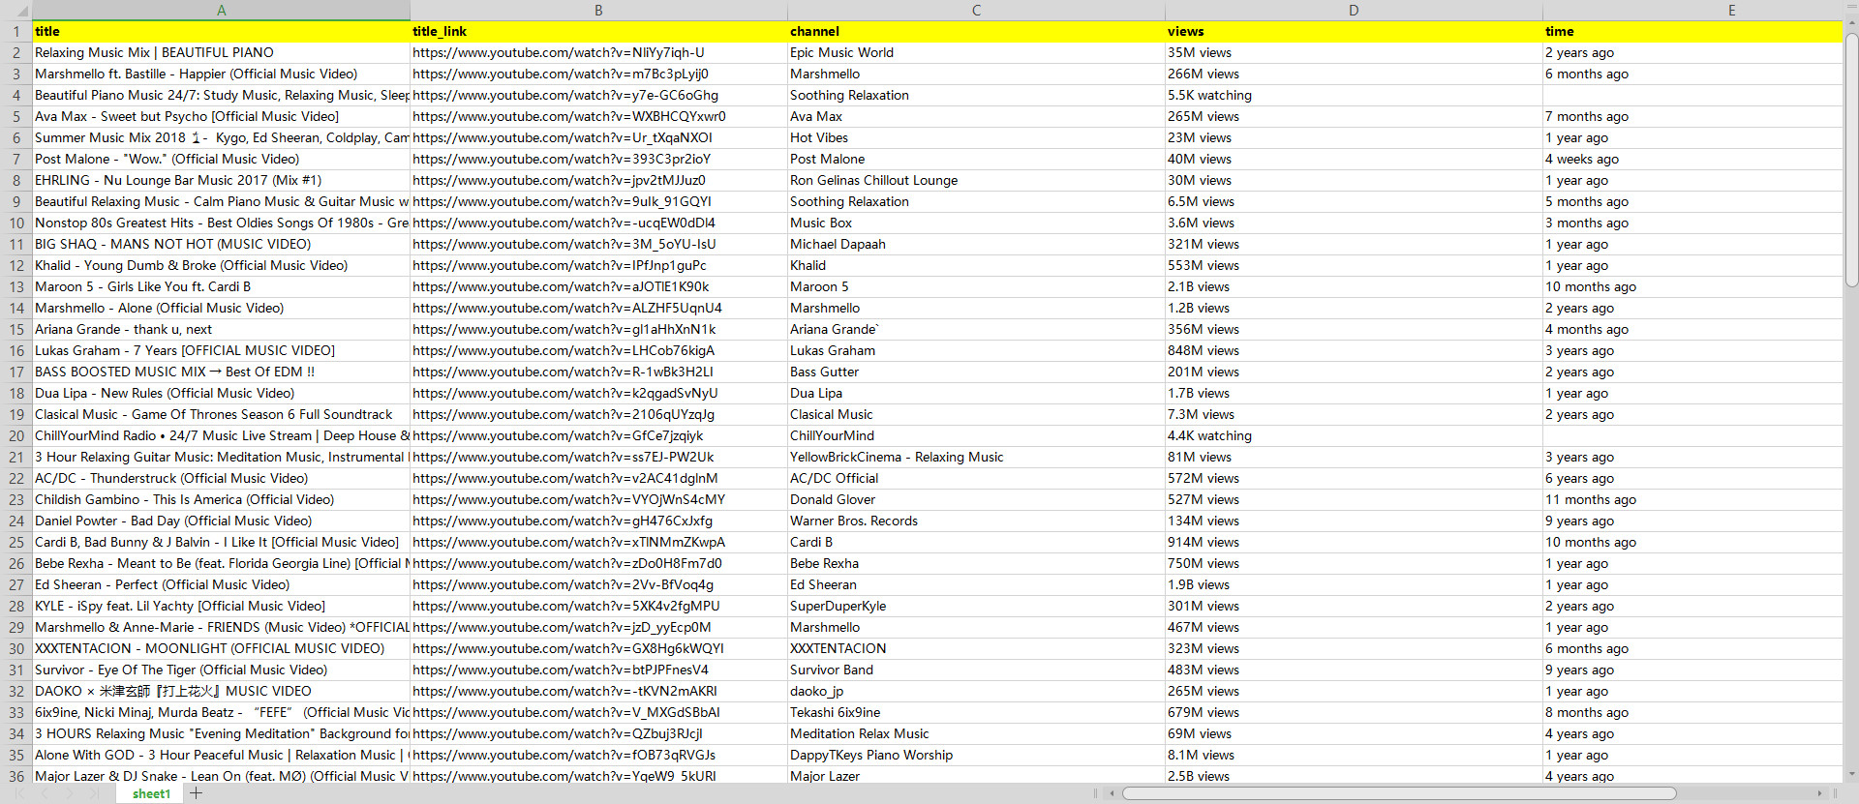Select the 'AC/DC Official' channel cell

(976, 478)
